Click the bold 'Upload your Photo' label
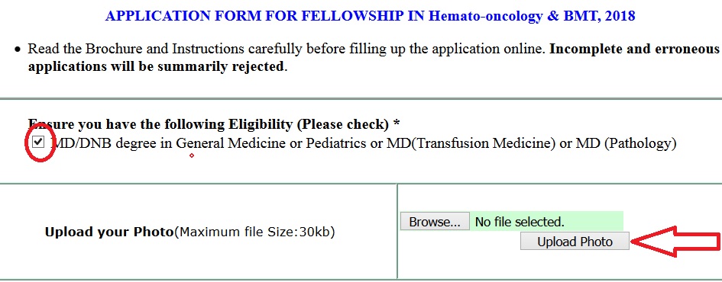This screenshot has height=282, width=722. 108,232
